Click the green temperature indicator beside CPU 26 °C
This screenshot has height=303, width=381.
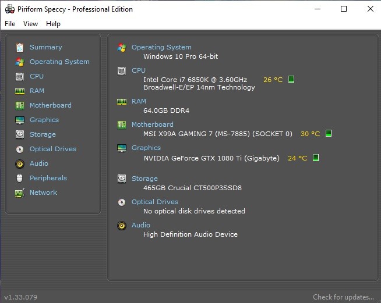(x=291, y=79)
